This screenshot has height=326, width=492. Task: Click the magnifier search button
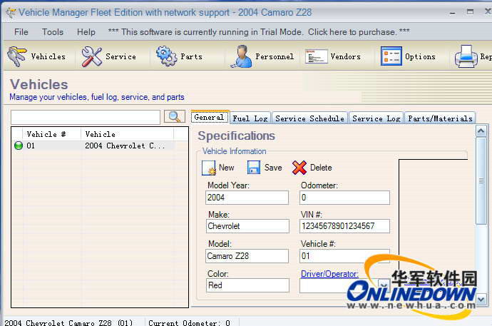175,117
